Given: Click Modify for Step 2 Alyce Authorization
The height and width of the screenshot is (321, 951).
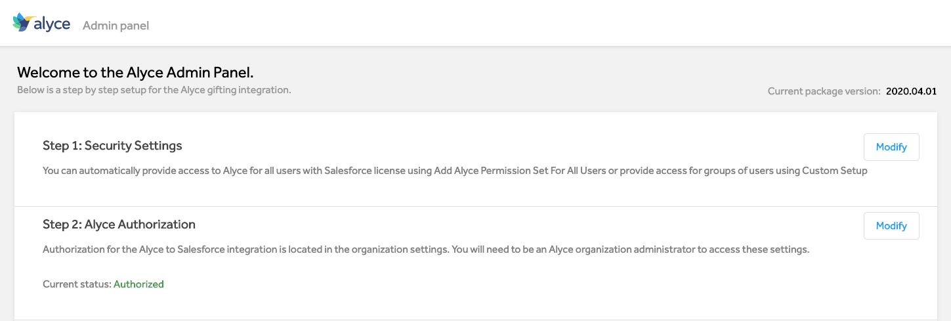Looking at the screenshot, I should 891,226.
